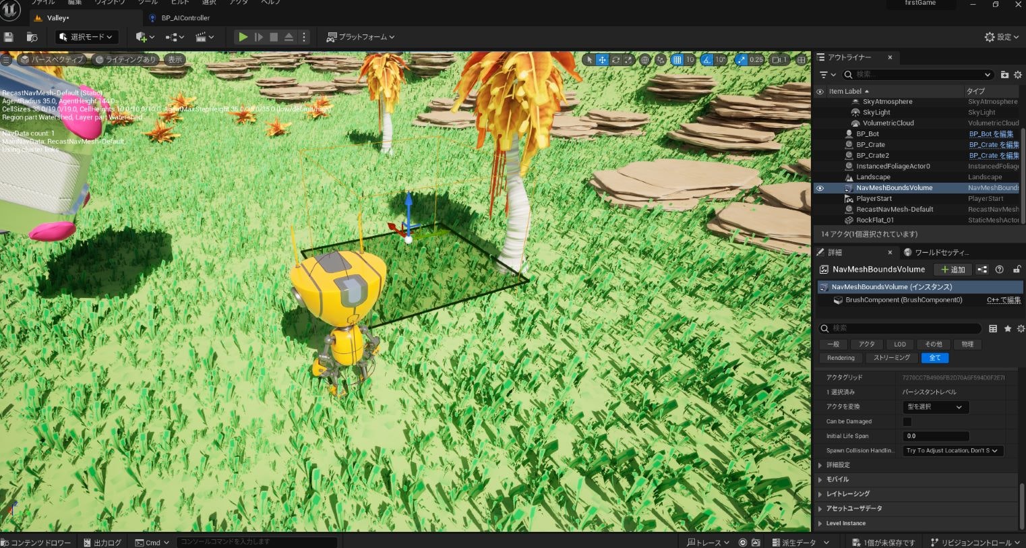Screen dimensions: 1026x548
Task: Select the 物理 physics filter button
Action: (x=967, y=344)
